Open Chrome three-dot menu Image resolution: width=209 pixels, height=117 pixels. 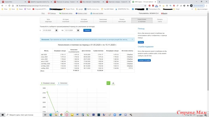[207, 6]
